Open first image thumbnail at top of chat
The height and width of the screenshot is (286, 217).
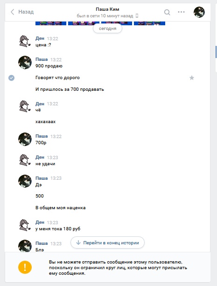pyautogui.click(x=51, y=23)
